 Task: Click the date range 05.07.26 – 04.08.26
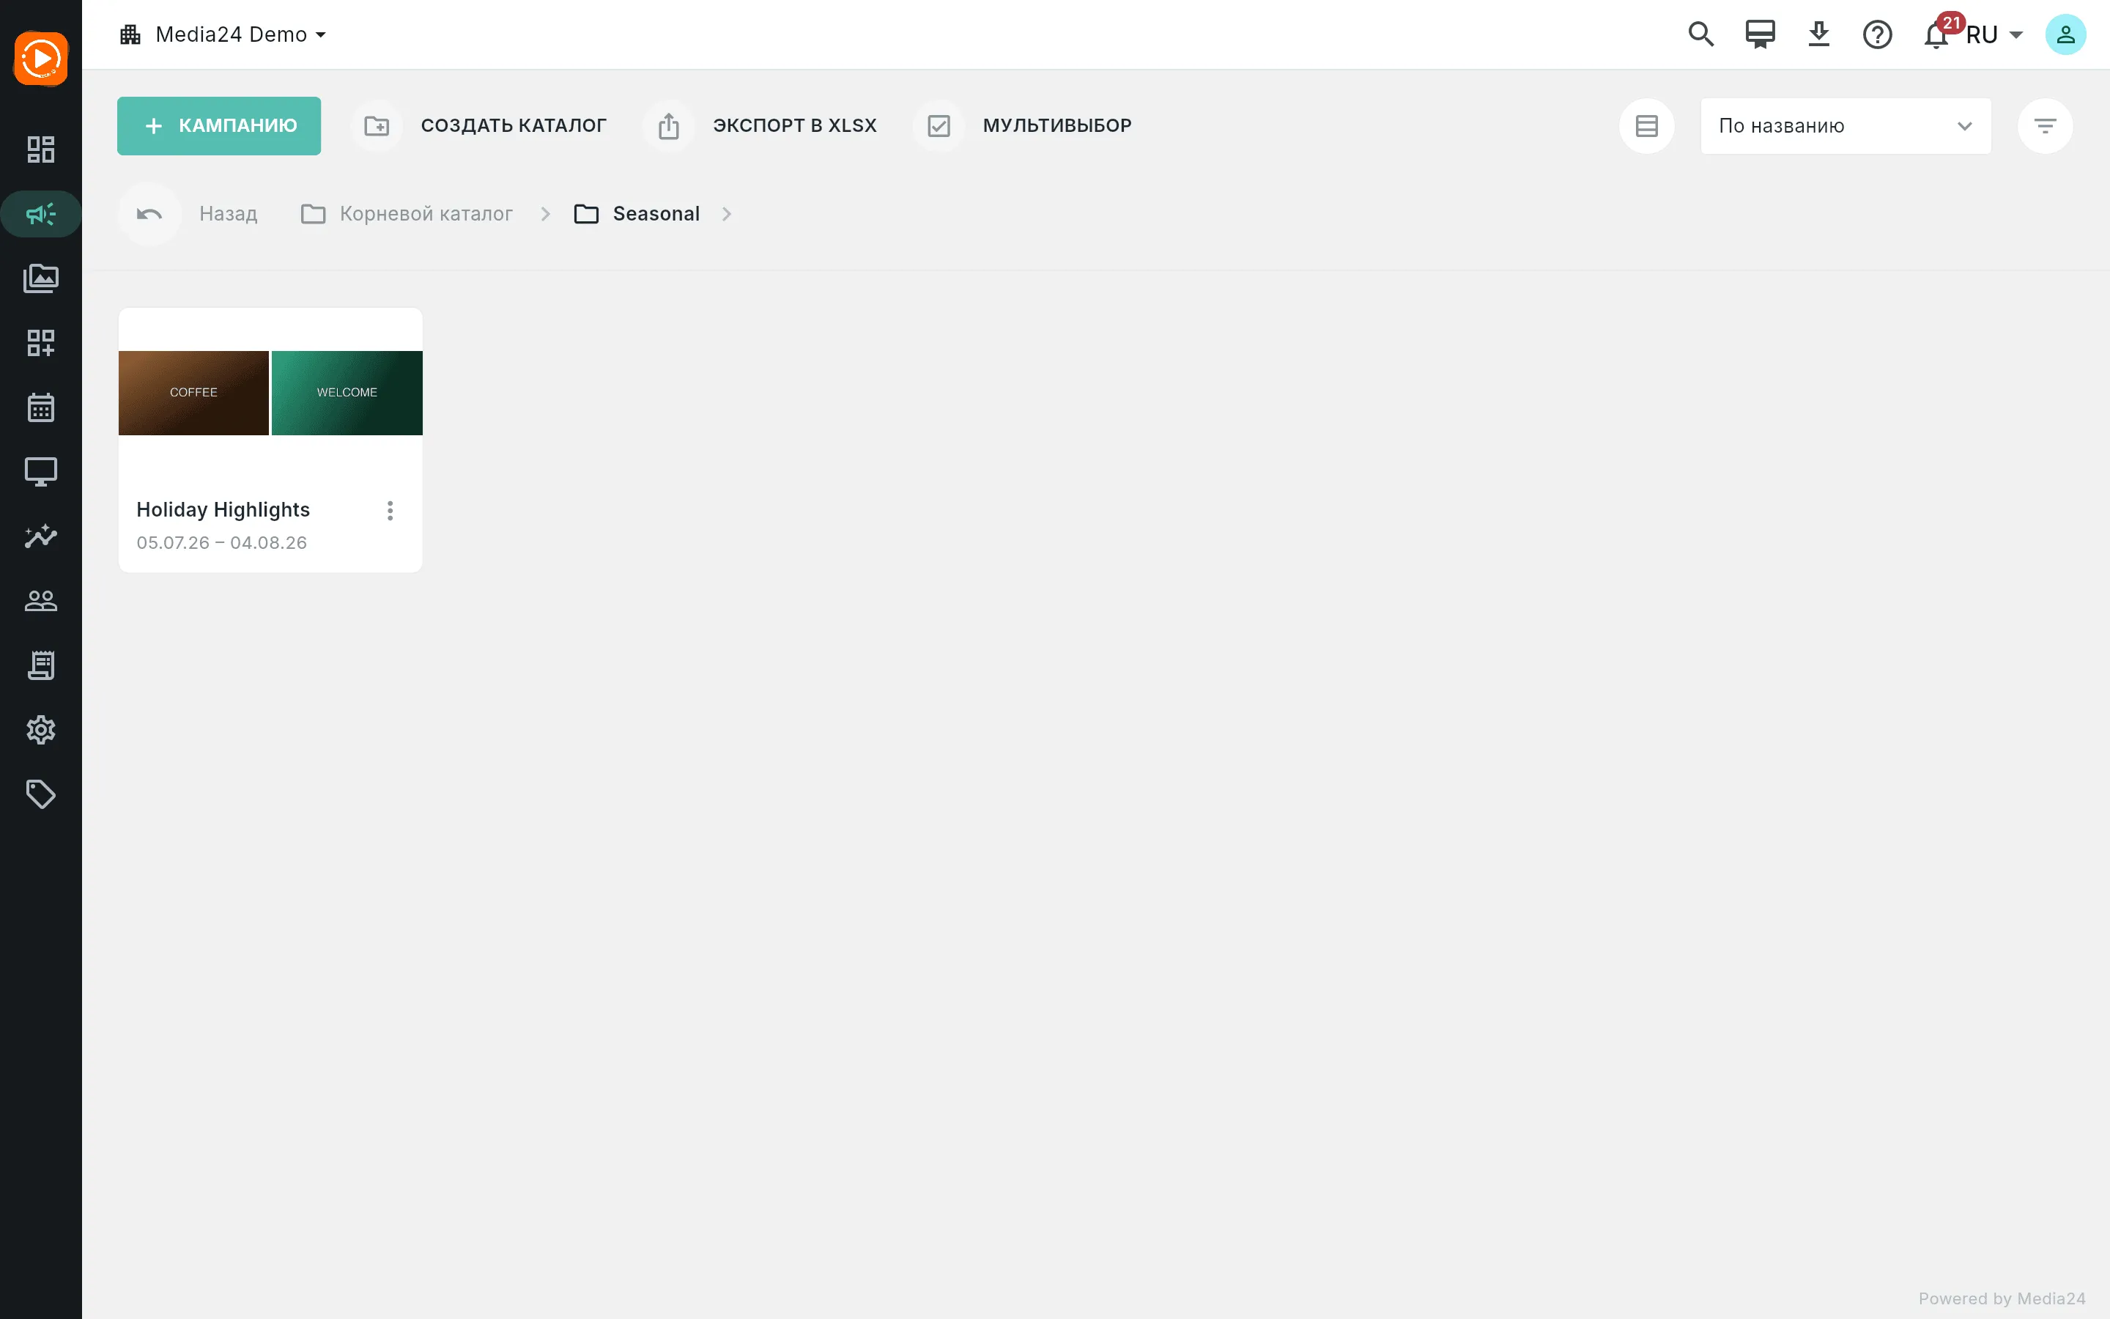tap(221, 542)
